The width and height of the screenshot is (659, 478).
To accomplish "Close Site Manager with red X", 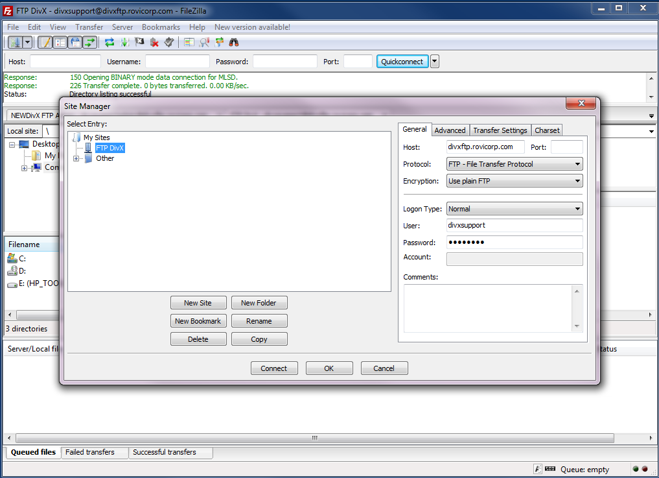I will (x=581, y=103).
